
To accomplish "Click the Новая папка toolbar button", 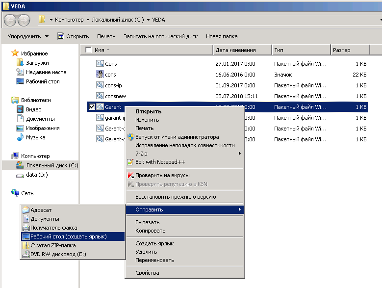I will click(222, 36).
